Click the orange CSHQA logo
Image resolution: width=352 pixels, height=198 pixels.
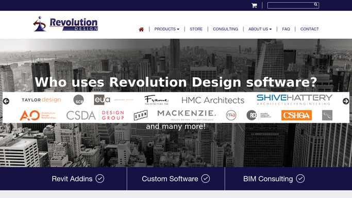[296, 115]
